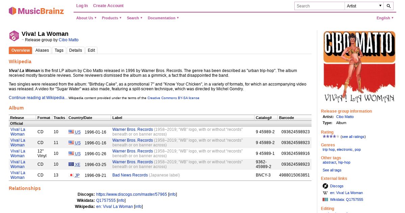Click the Discogs icon in External links
This screenshot has width=405, height=213.
tap(325, 186)
